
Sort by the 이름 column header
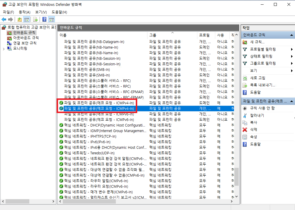point(103,35)
